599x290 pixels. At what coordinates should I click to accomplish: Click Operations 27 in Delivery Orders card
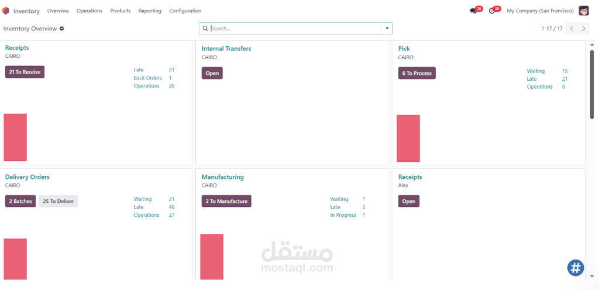pyautogui.click(x=154, y=215)
